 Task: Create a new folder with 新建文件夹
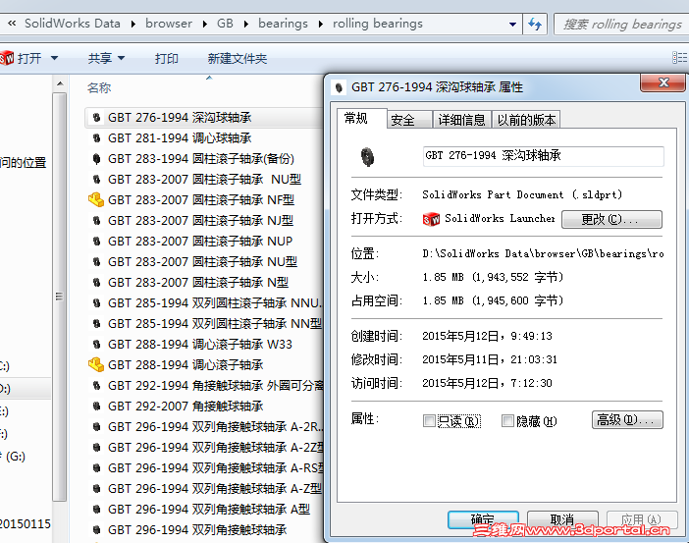[x=238, y=58]
